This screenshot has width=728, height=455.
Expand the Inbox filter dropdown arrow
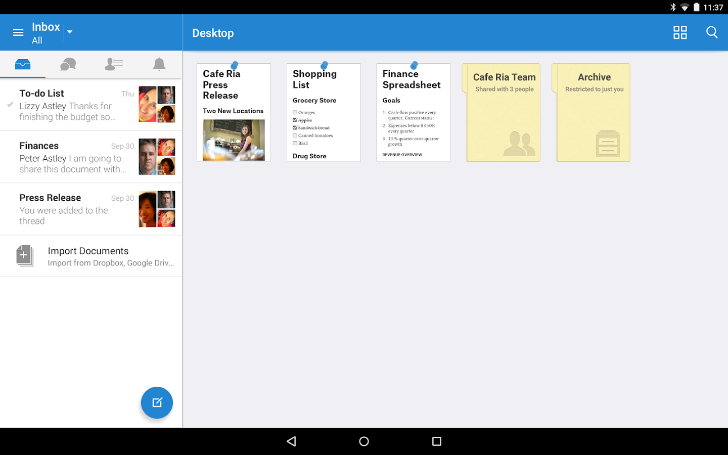coord(70,32)
